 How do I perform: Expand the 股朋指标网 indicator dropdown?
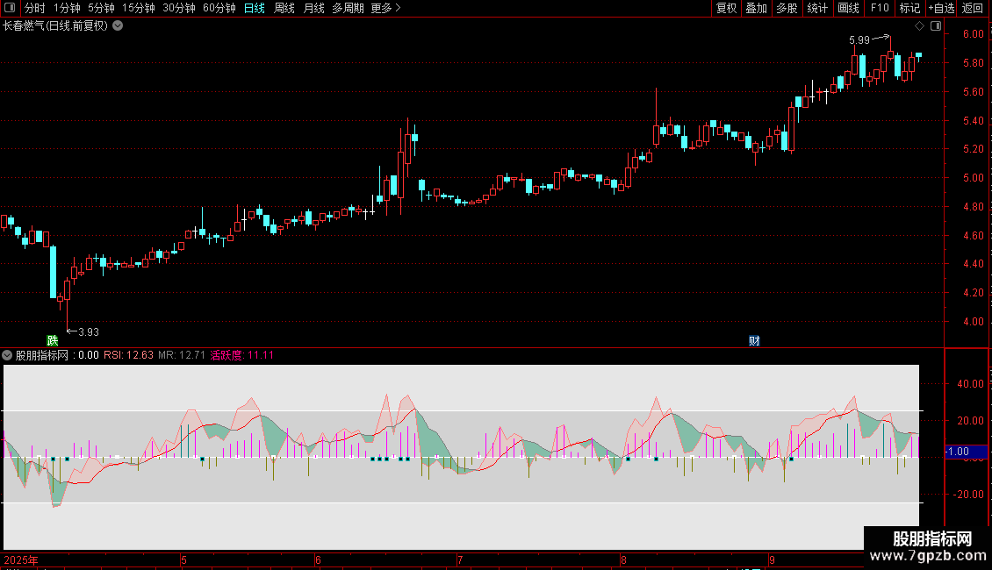pyautogui.click(x=7, y=355)
